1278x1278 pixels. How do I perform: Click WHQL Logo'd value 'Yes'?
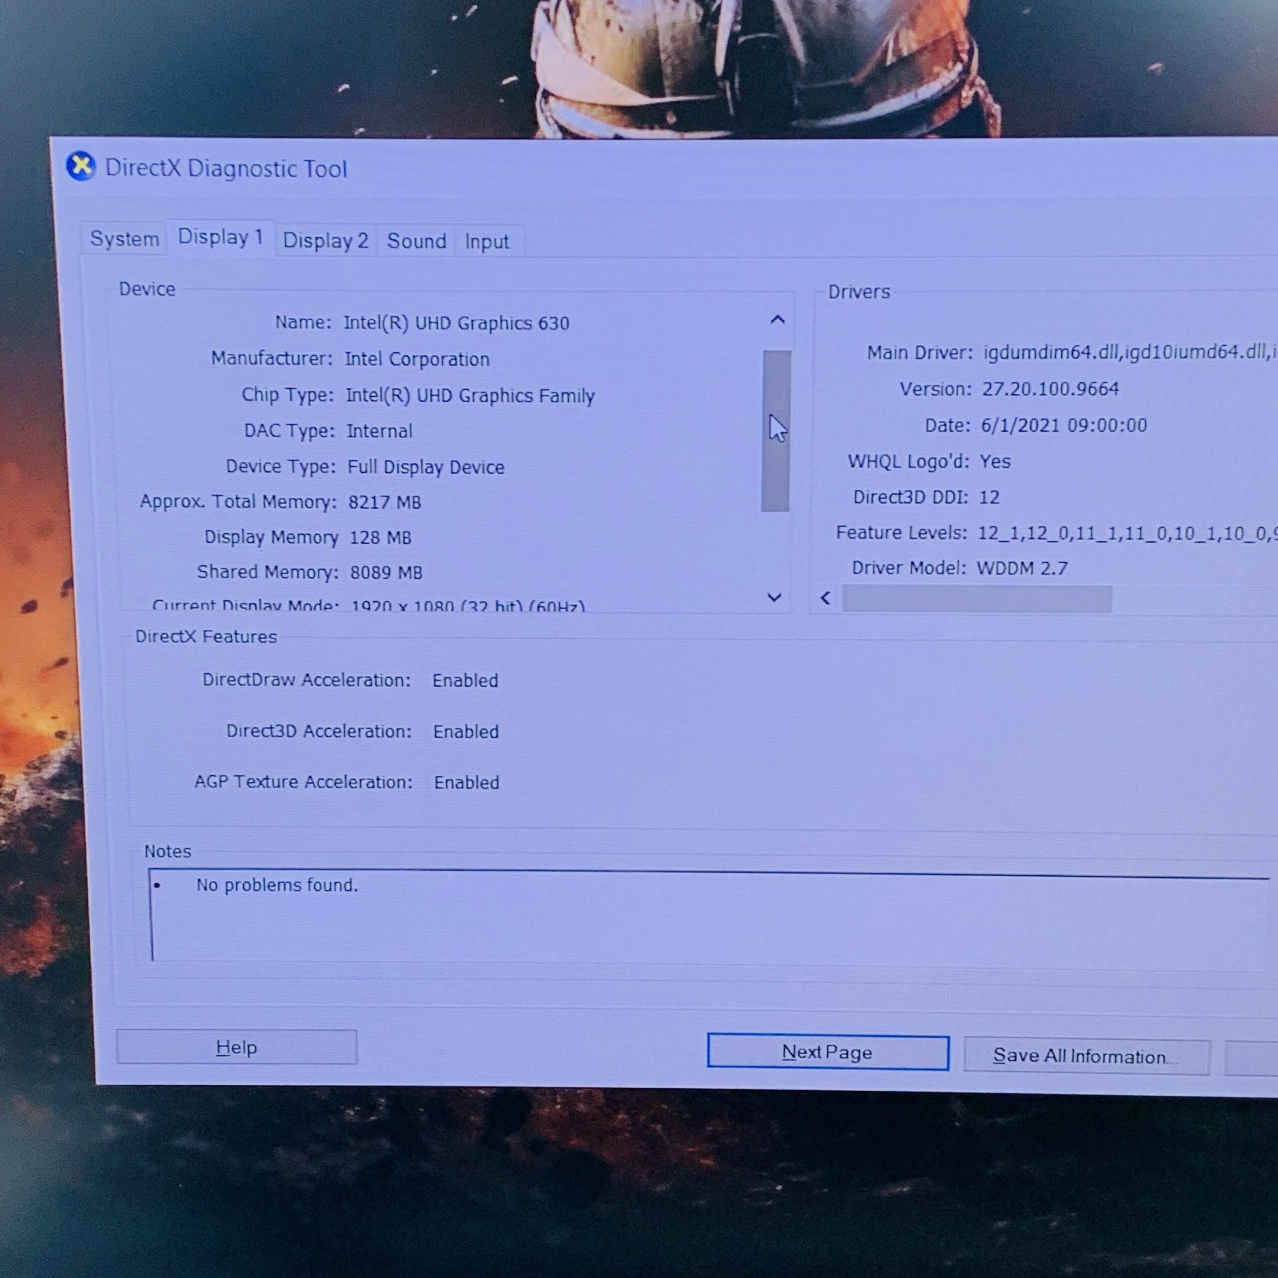995,461
